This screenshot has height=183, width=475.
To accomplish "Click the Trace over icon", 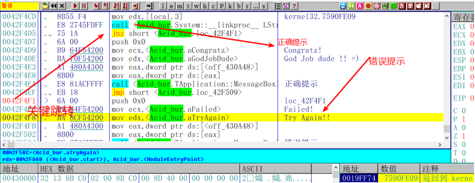I will coord(125,6).
